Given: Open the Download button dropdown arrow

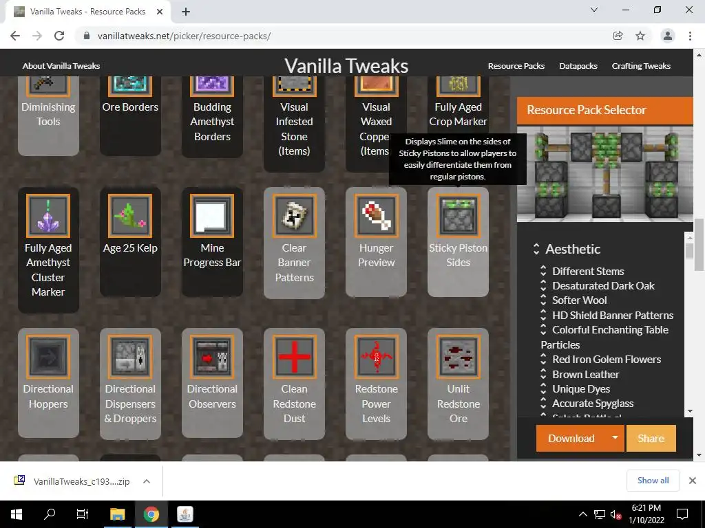Looking at the screenshot, I should [615, 438].
